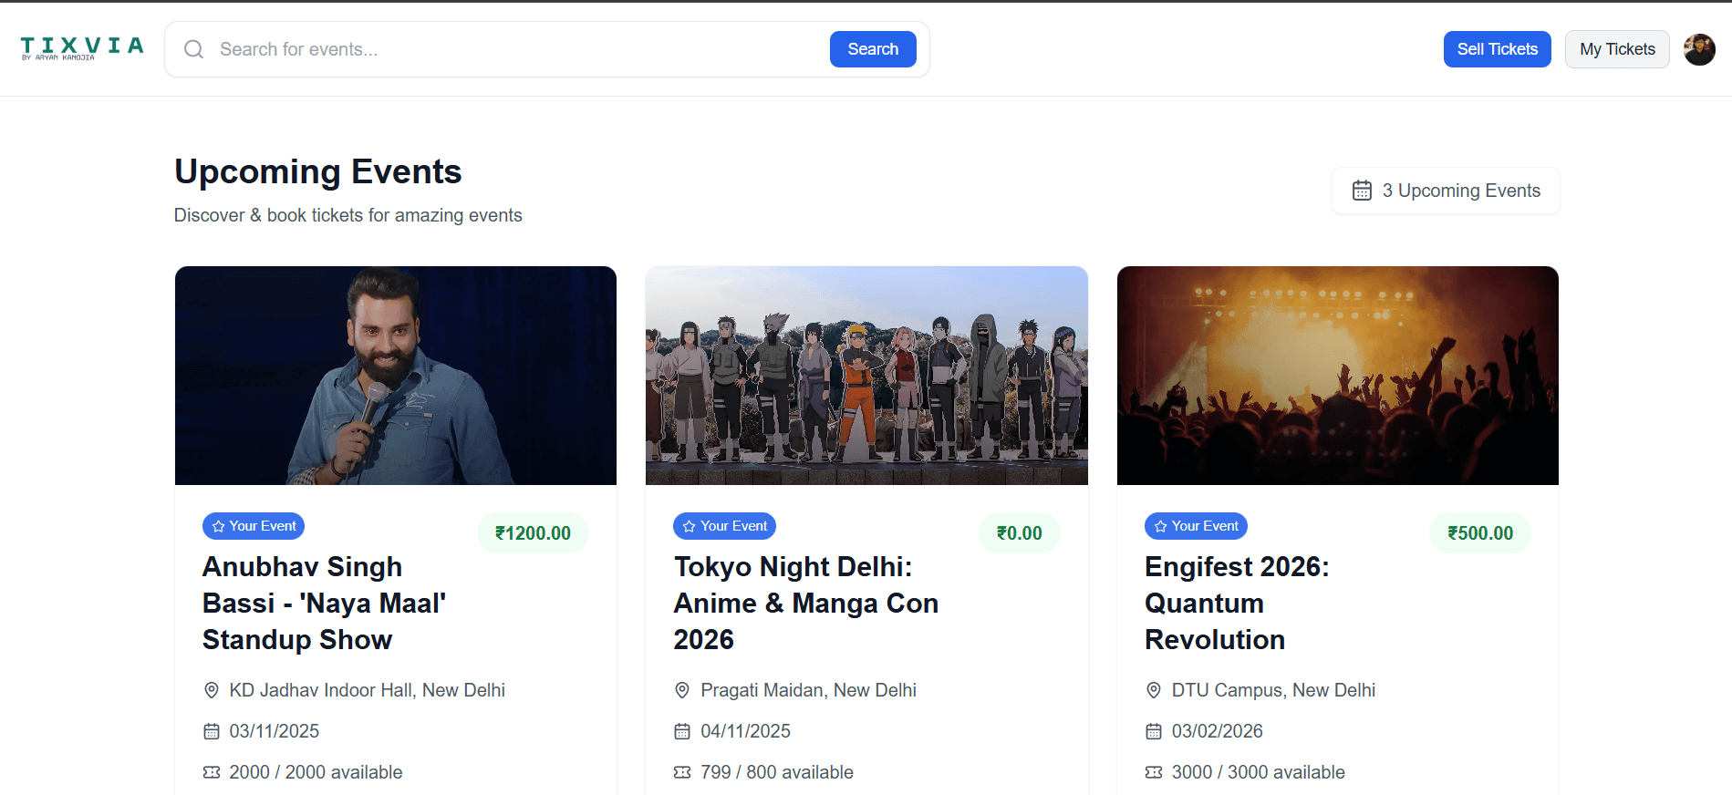The height and width of the screenshot is (795, 1732).
Task: Click location pin icon beside Pragati Maidan
Action: (x=682, y=690)
